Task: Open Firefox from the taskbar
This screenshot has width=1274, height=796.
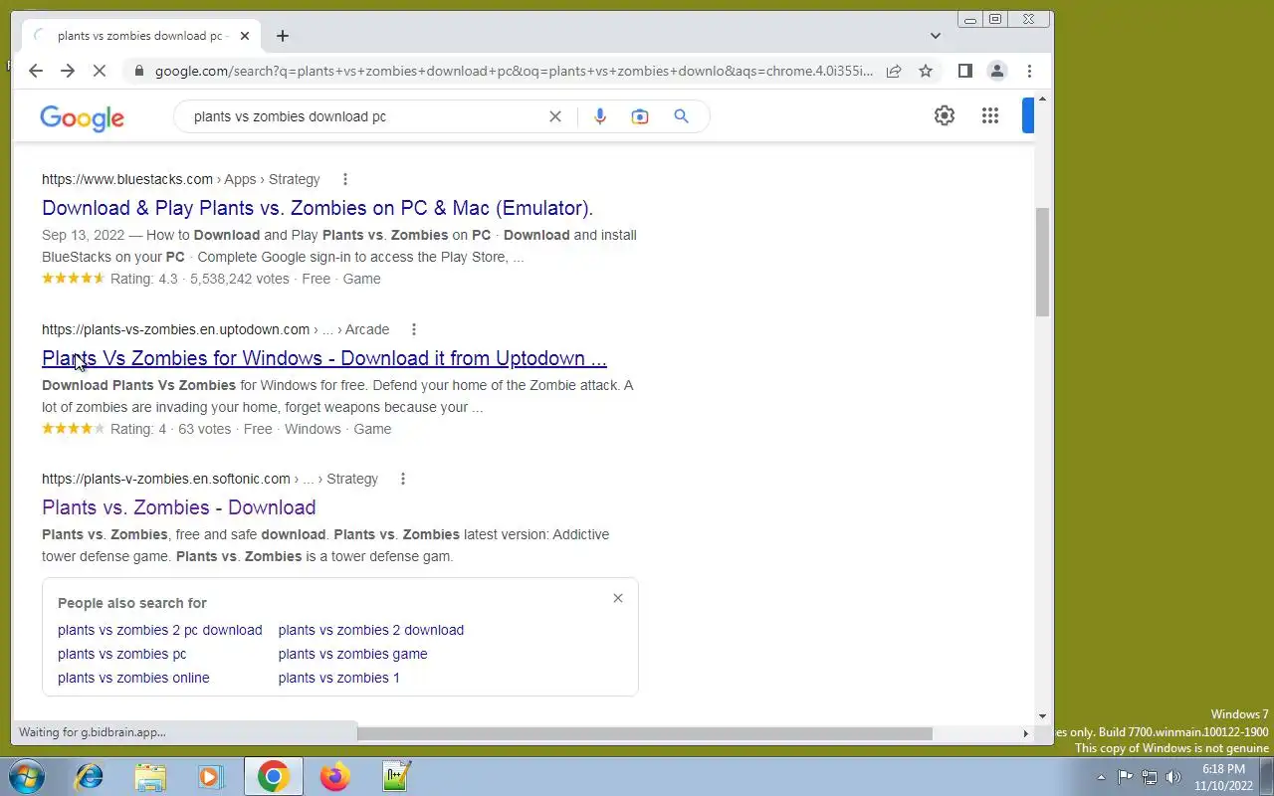Action: click(x=334, y=776)
